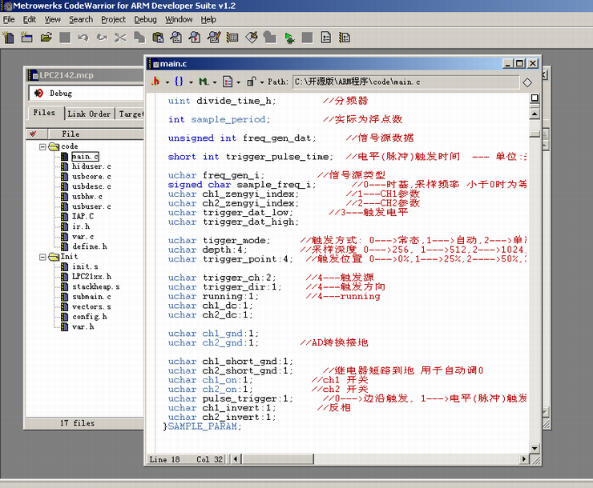Click the green Debug run toolbar icon

coord(288,37)
